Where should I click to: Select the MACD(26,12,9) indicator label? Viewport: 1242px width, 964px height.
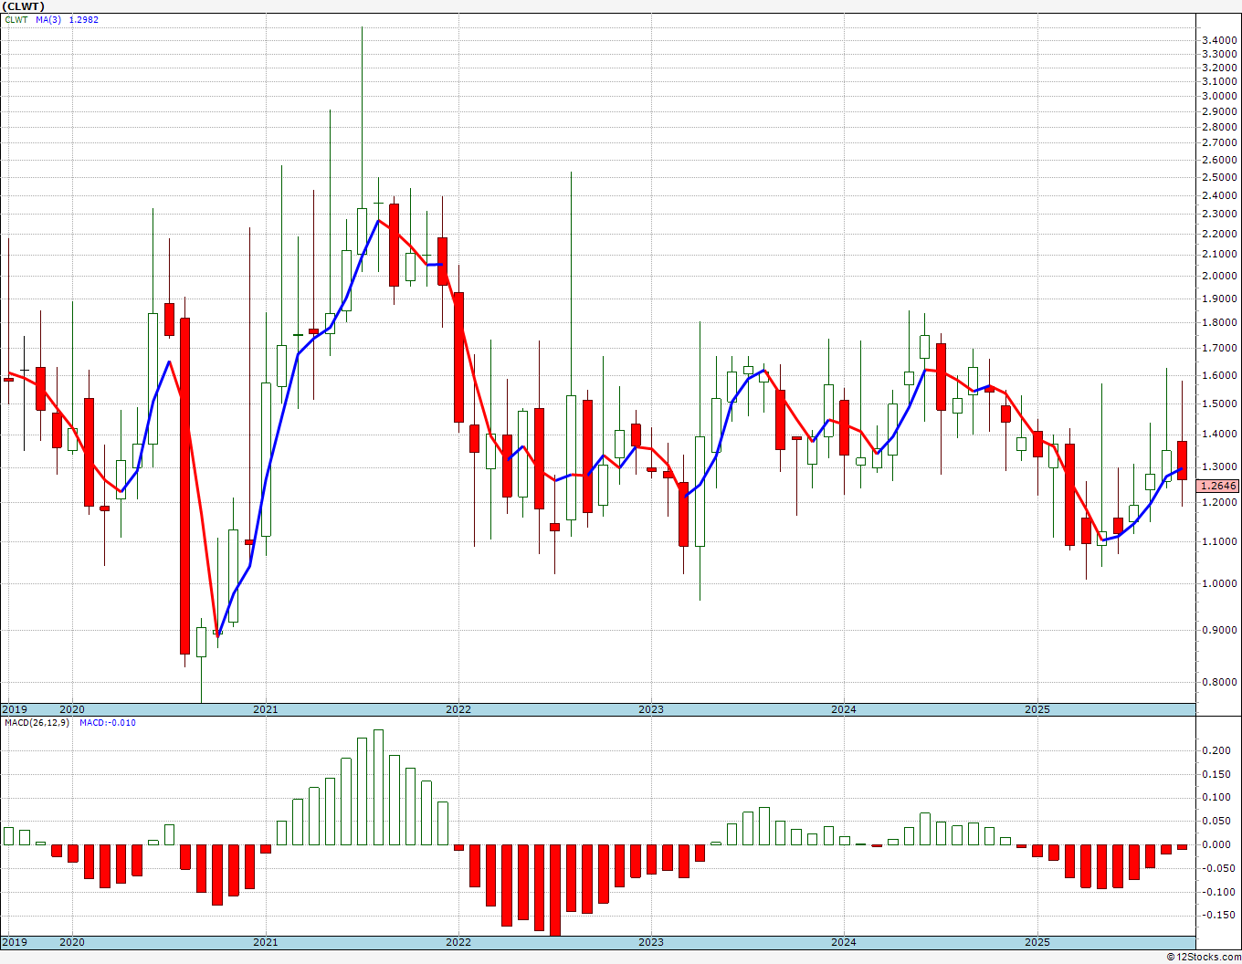[x=37, y=723]
